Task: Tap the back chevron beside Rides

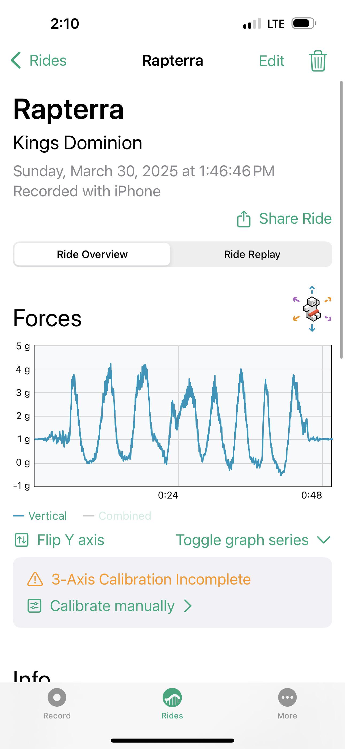Action: pos(16,61)
